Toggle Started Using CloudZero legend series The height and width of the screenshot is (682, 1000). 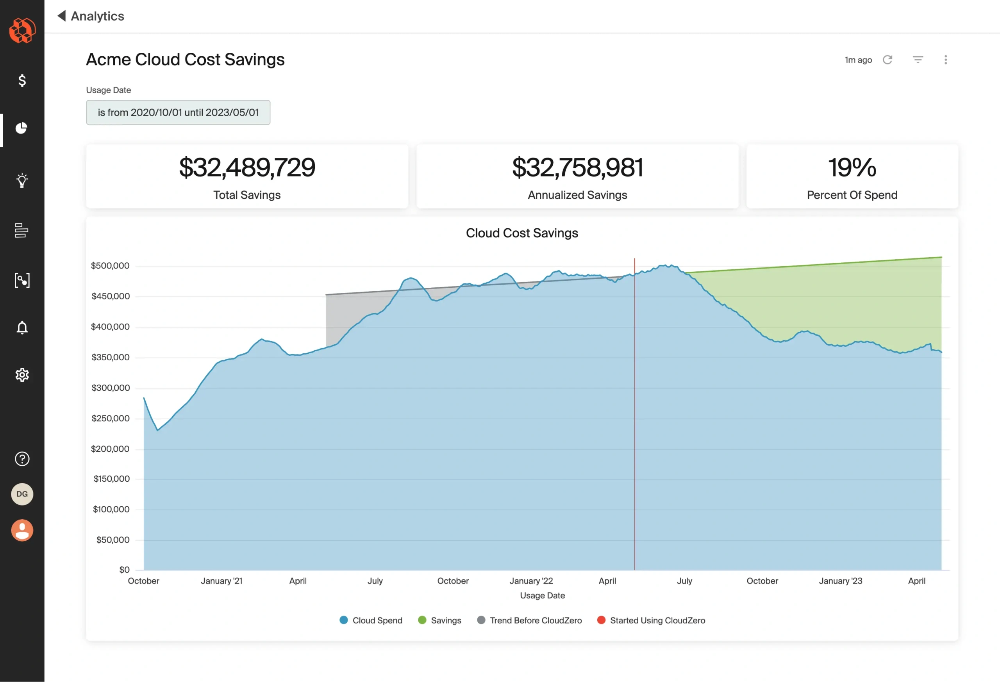[x=652, y=620]
